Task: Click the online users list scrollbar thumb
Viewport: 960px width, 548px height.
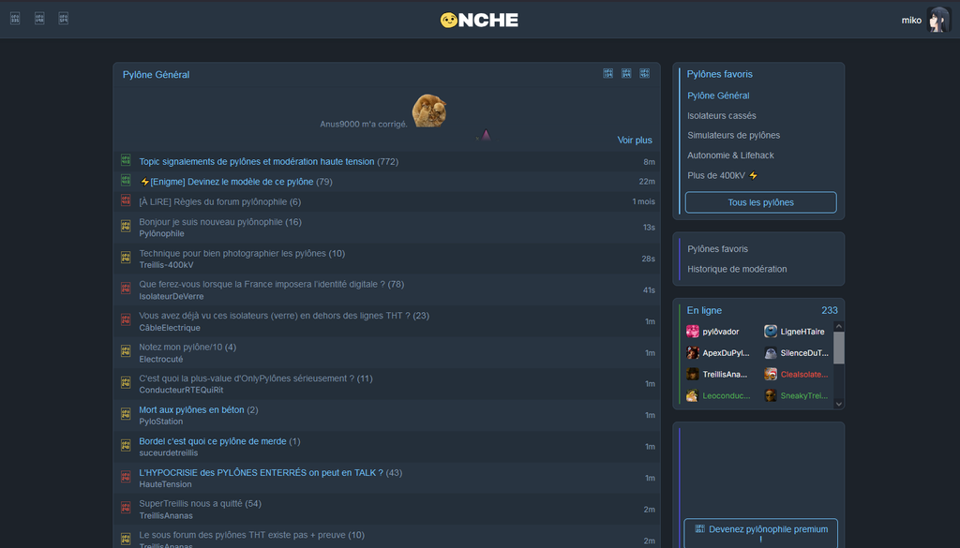Action: coord(839,348)
